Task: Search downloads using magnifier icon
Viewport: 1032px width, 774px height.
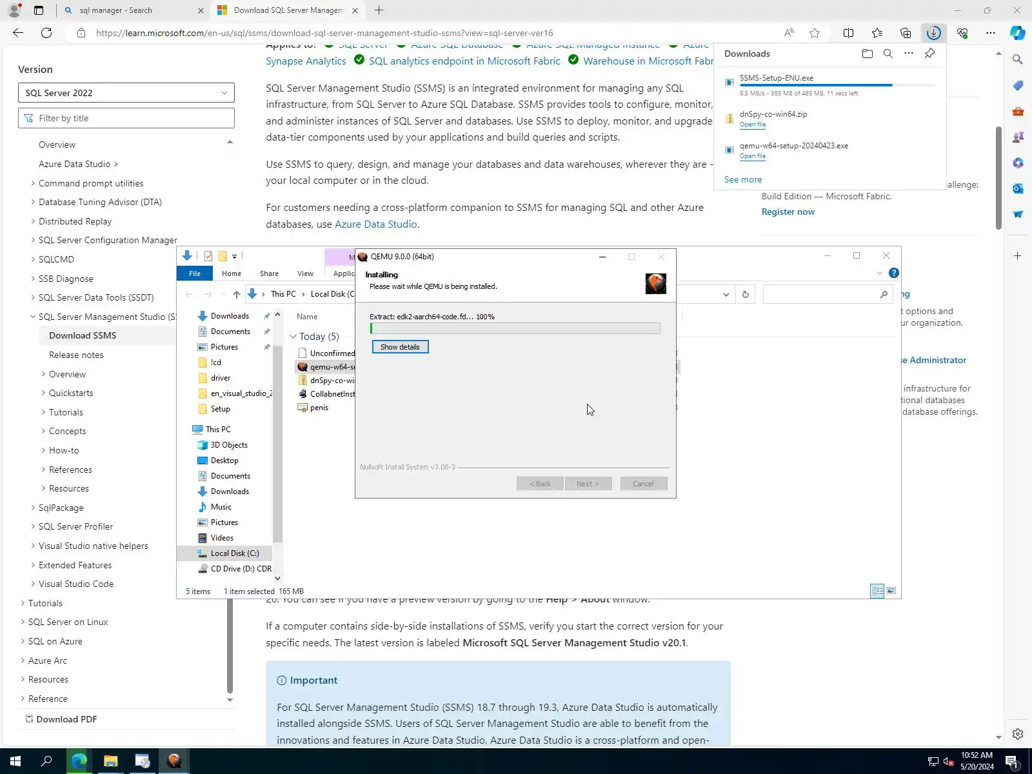Action: [x=888, y=54]
